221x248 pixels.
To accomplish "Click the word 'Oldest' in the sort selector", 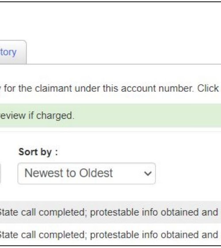I will (x=96, y=173).
